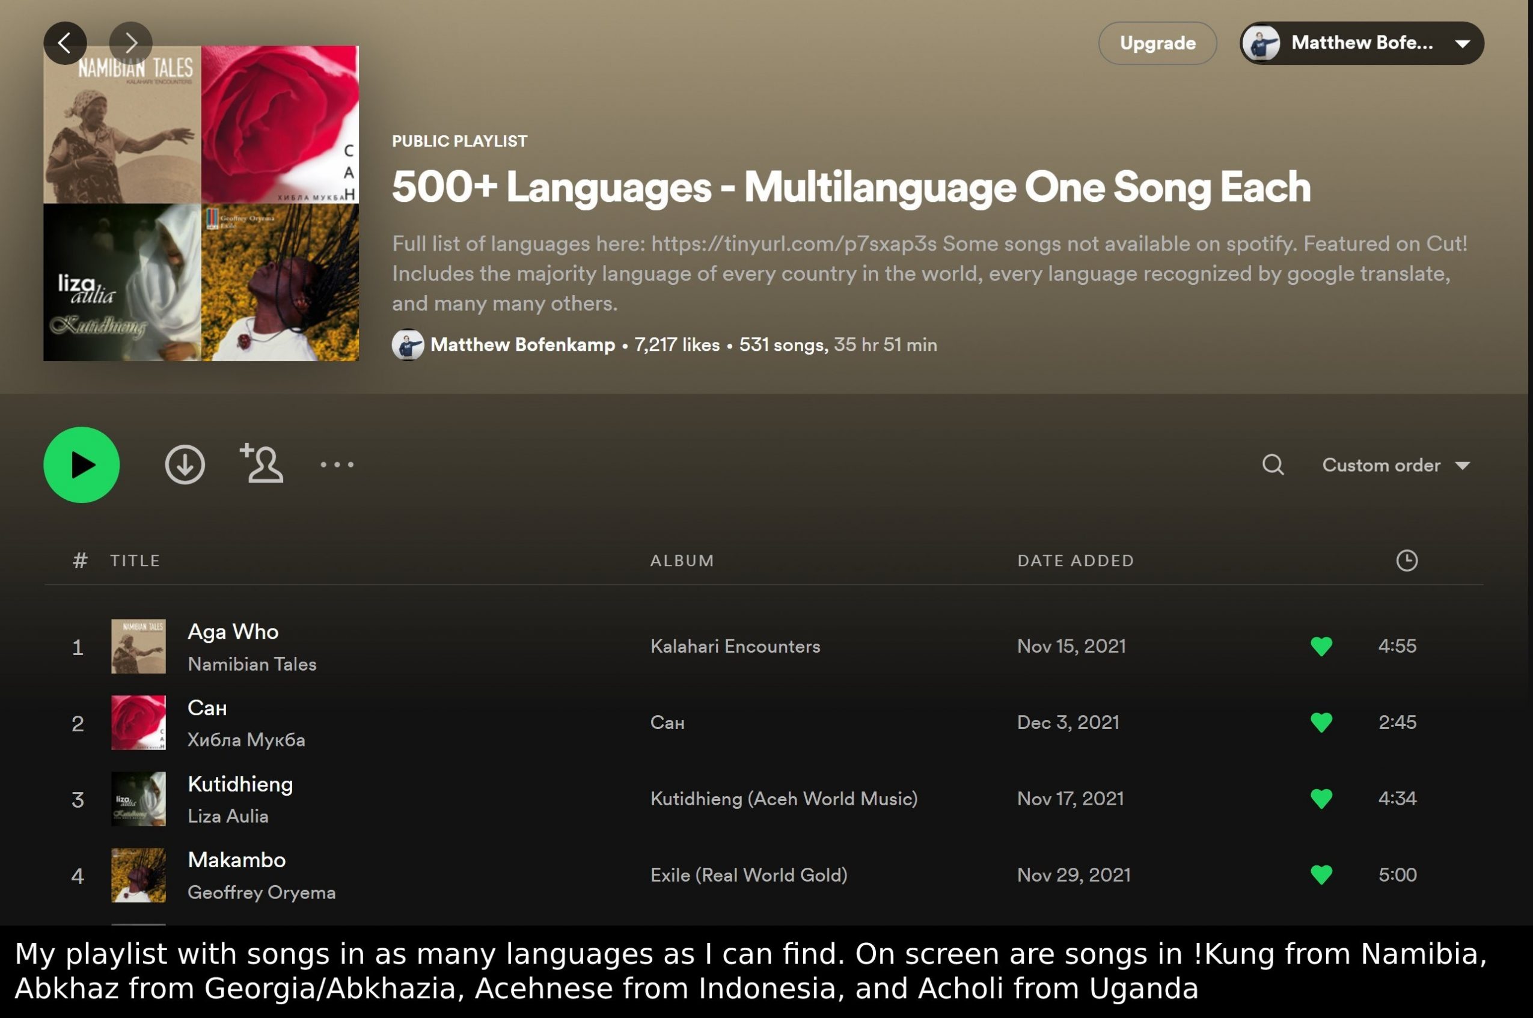
Task: Toggle the heart on Kutidhieng
Action: pyautogui.click(x=1321, y=799)
